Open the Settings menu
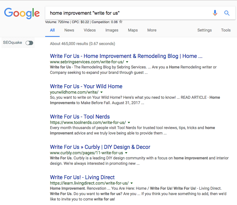This screenshot has height=205, width=237. click(204, 30)
